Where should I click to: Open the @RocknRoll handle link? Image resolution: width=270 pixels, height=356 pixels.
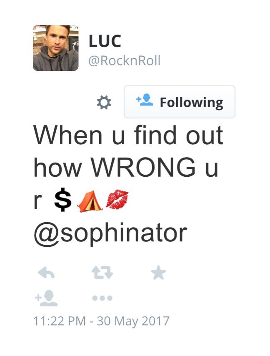pos(124,60)
